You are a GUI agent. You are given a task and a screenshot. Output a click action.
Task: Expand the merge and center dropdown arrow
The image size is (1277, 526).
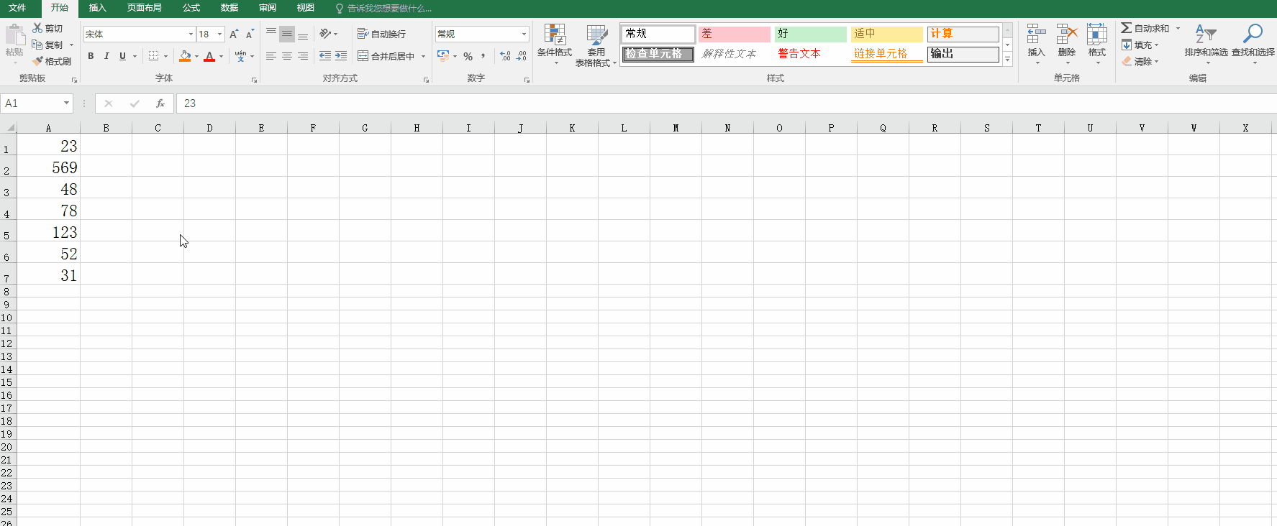coord(423,56)
